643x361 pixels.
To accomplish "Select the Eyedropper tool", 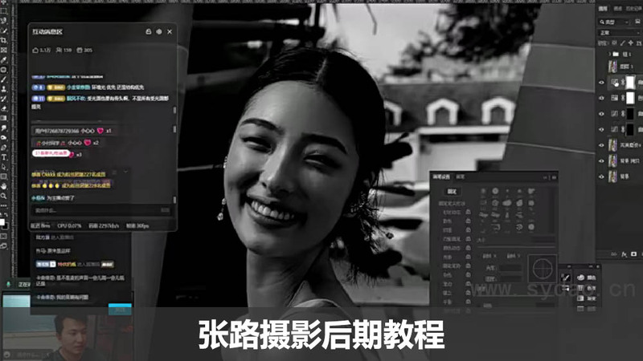I will (4, 59).
